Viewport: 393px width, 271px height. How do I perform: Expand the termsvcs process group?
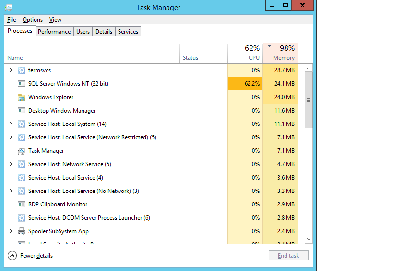pyautogui.click(x=11, y=70)
